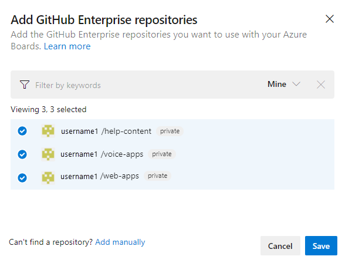Open the Learn more link
Screen dimensions: 352x263
tap(67, 46)
